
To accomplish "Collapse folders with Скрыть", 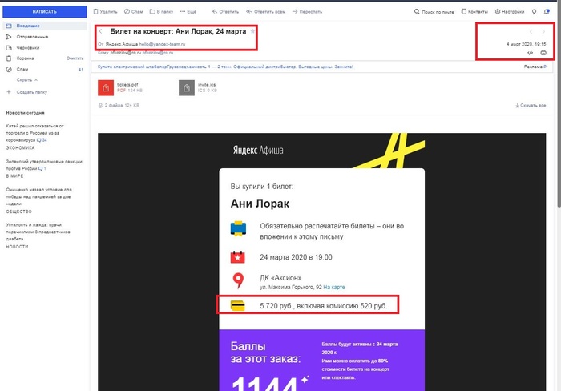I will (26, 80).
